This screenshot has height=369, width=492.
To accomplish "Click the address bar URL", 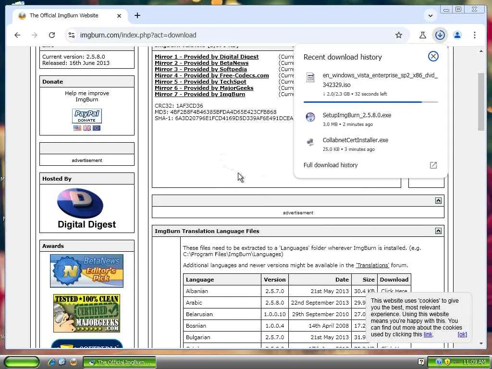I will click(x=138, y=35).
